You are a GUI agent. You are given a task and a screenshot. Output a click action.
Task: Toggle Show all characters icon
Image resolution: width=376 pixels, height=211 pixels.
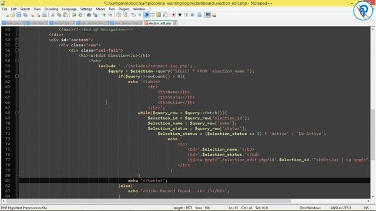click(140, 15)
